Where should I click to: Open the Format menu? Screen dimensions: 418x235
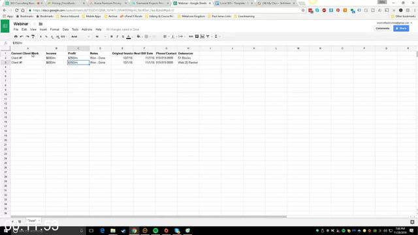tap(55, 29)
